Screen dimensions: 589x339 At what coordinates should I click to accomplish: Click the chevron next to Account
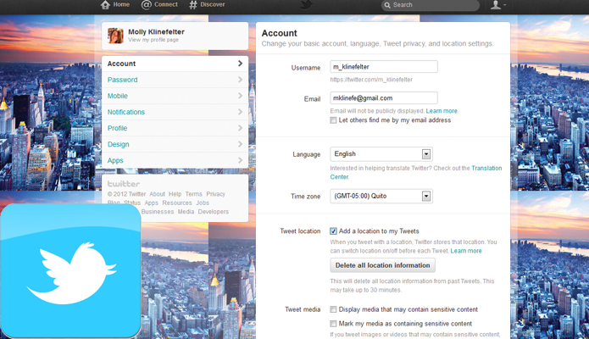click(240, 64)
